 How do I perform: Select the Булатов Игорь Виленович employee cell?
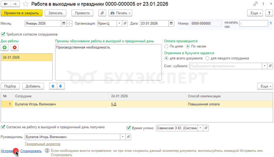coord(61,104)
